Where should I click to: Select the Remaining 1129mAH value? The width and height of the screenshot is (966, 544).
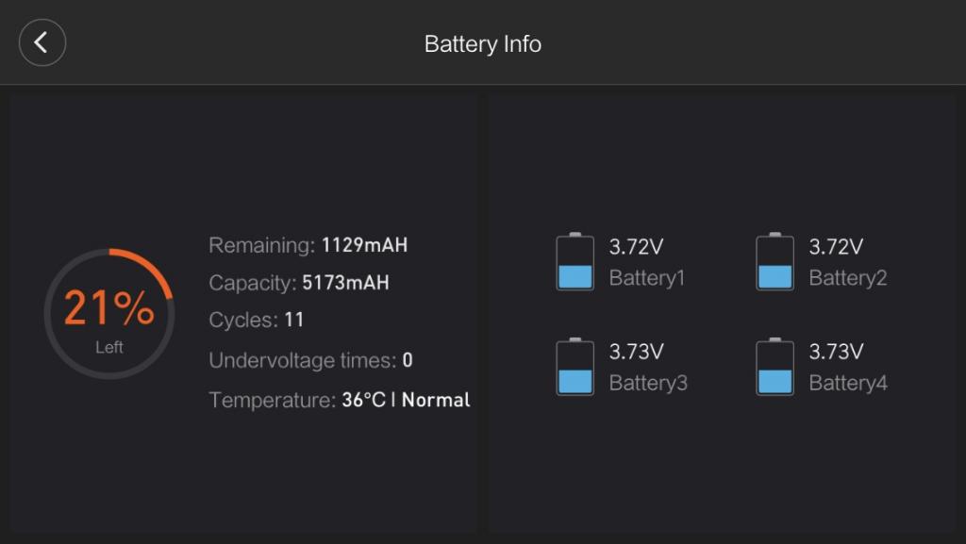tap(364, 245)
